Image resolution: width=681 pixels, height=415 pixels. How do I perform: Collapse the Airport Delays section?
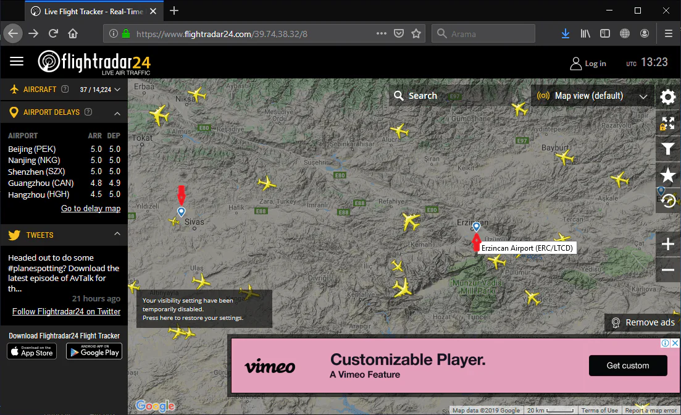[117, 112]
